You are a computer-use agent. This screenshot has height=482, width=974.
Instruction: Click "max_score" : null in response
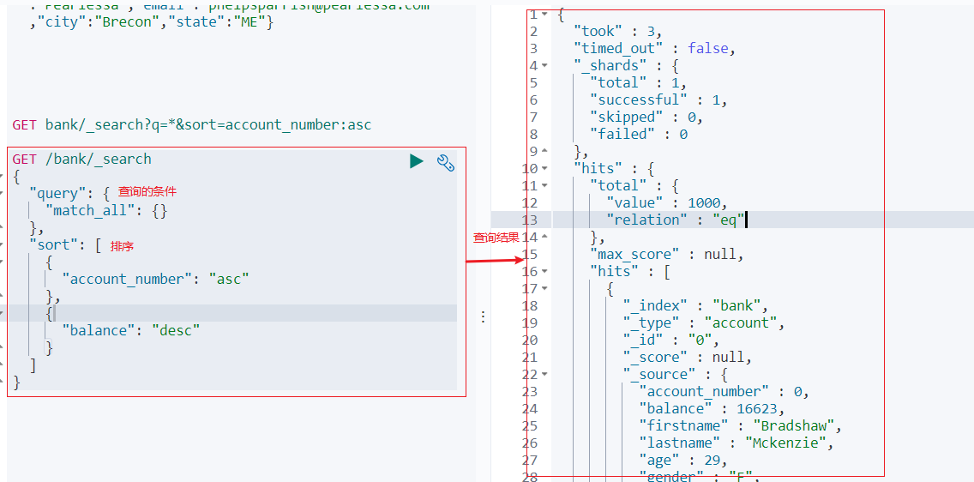[x=666, y=254]
